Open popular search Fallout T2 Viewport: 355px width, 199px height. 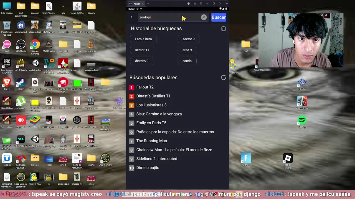pyautogui.click(x=145, y=87)
